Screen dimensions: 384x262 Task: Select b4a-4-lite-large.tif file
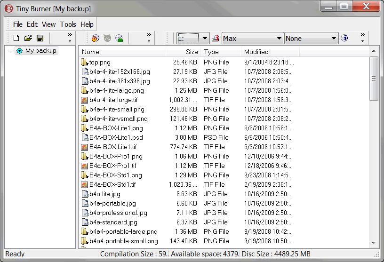(188, 100)
